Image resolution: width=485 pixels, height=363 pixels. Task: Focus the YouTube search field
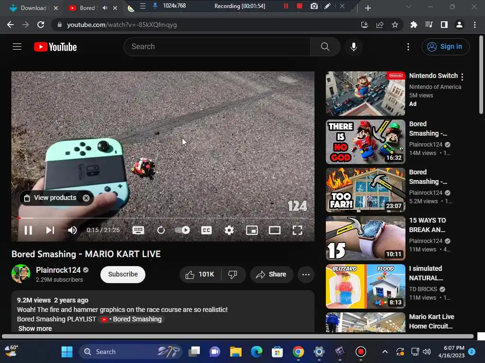pos(217,47)
